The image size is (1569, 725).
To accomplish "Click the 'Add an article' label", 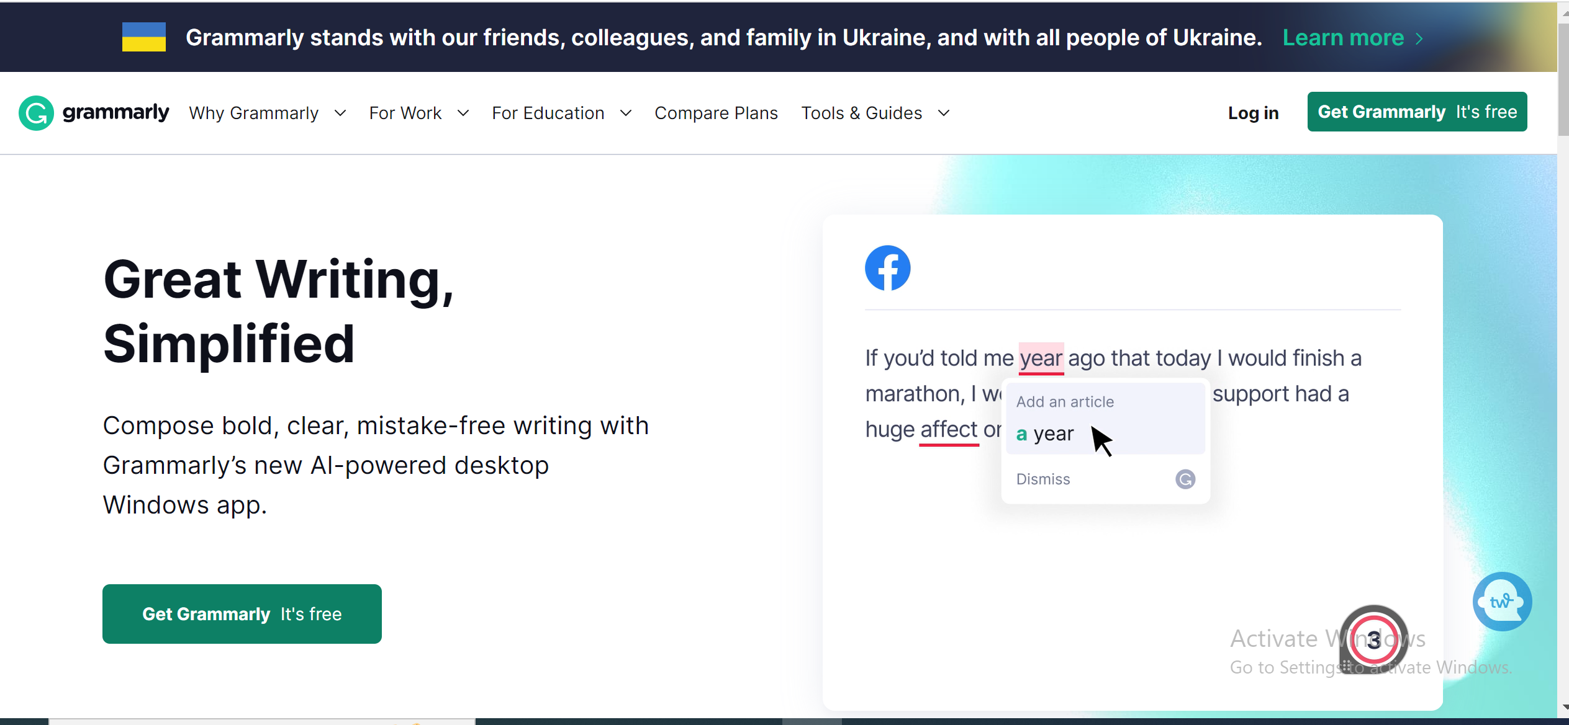I will point(1065,402).
